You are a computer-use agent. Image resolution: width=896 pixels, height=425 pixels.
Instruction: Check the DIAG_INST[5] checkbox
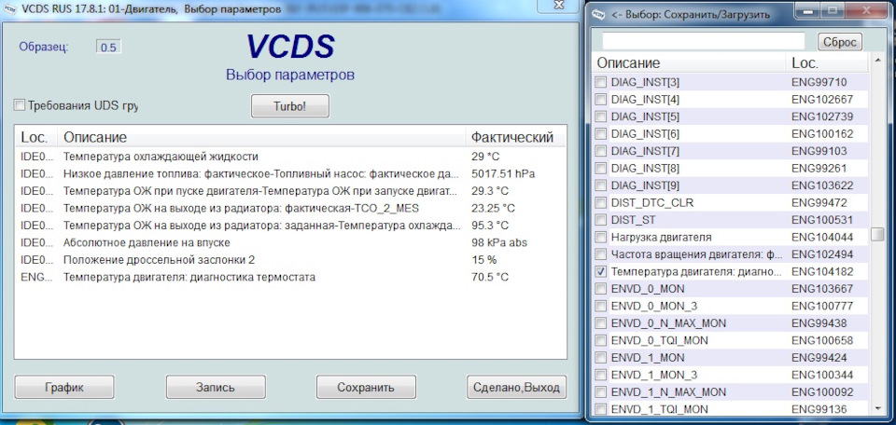[x=600, y=117]
